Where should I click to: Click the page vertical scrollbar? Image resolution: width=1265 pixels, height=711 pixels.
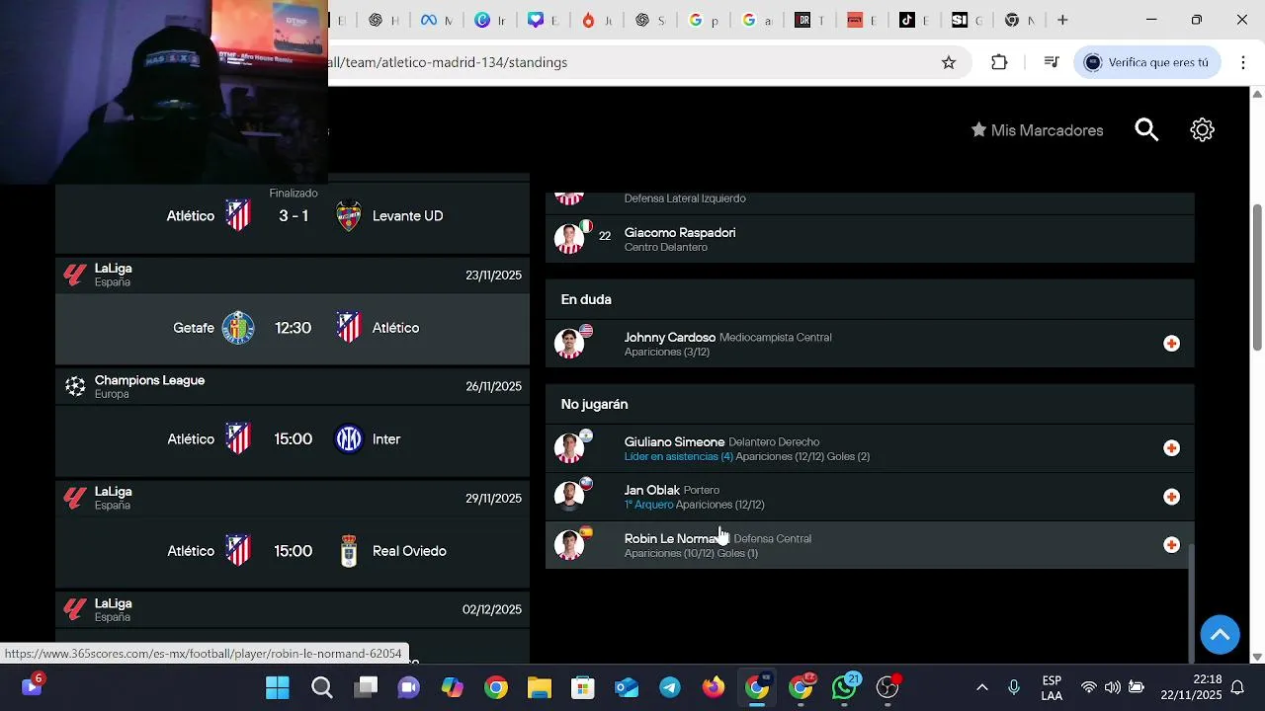click(x=1257, y=276)
